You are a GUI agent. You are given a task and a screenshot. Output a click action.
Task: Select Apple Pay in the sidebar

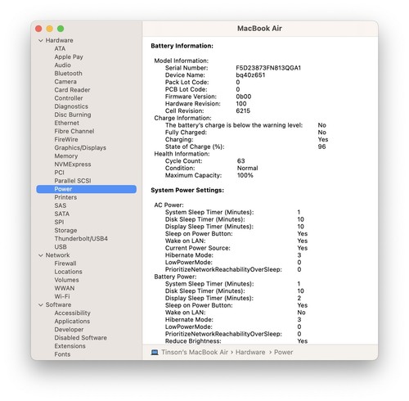pos(69,56)
